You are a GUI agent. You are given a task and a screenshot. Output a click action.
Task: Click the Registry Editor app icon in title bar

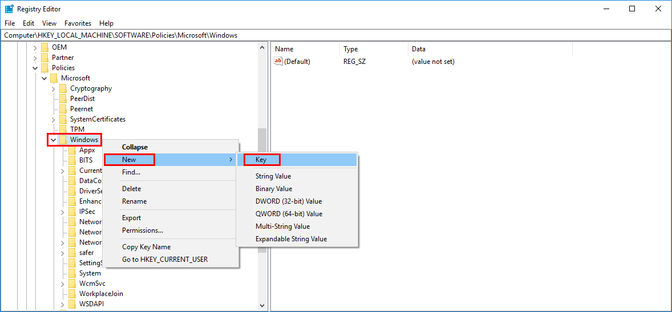tap(9, 9)
